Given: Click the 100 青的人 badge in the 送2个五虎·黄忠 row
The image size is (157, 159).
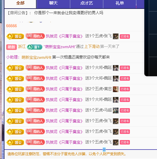Looking at the screenshot, I should click(x=35, y=89).
